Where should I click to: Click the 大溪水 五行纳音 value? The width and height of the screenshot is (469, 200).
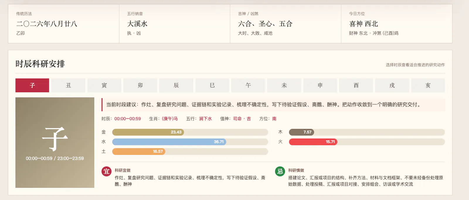pyautogui.click(x=137, y=24)
